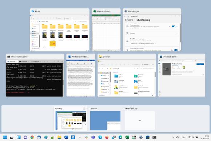Switch to Excel via taskbar icon
Screen dimensions: 211x141
click(x=127, y=137)
